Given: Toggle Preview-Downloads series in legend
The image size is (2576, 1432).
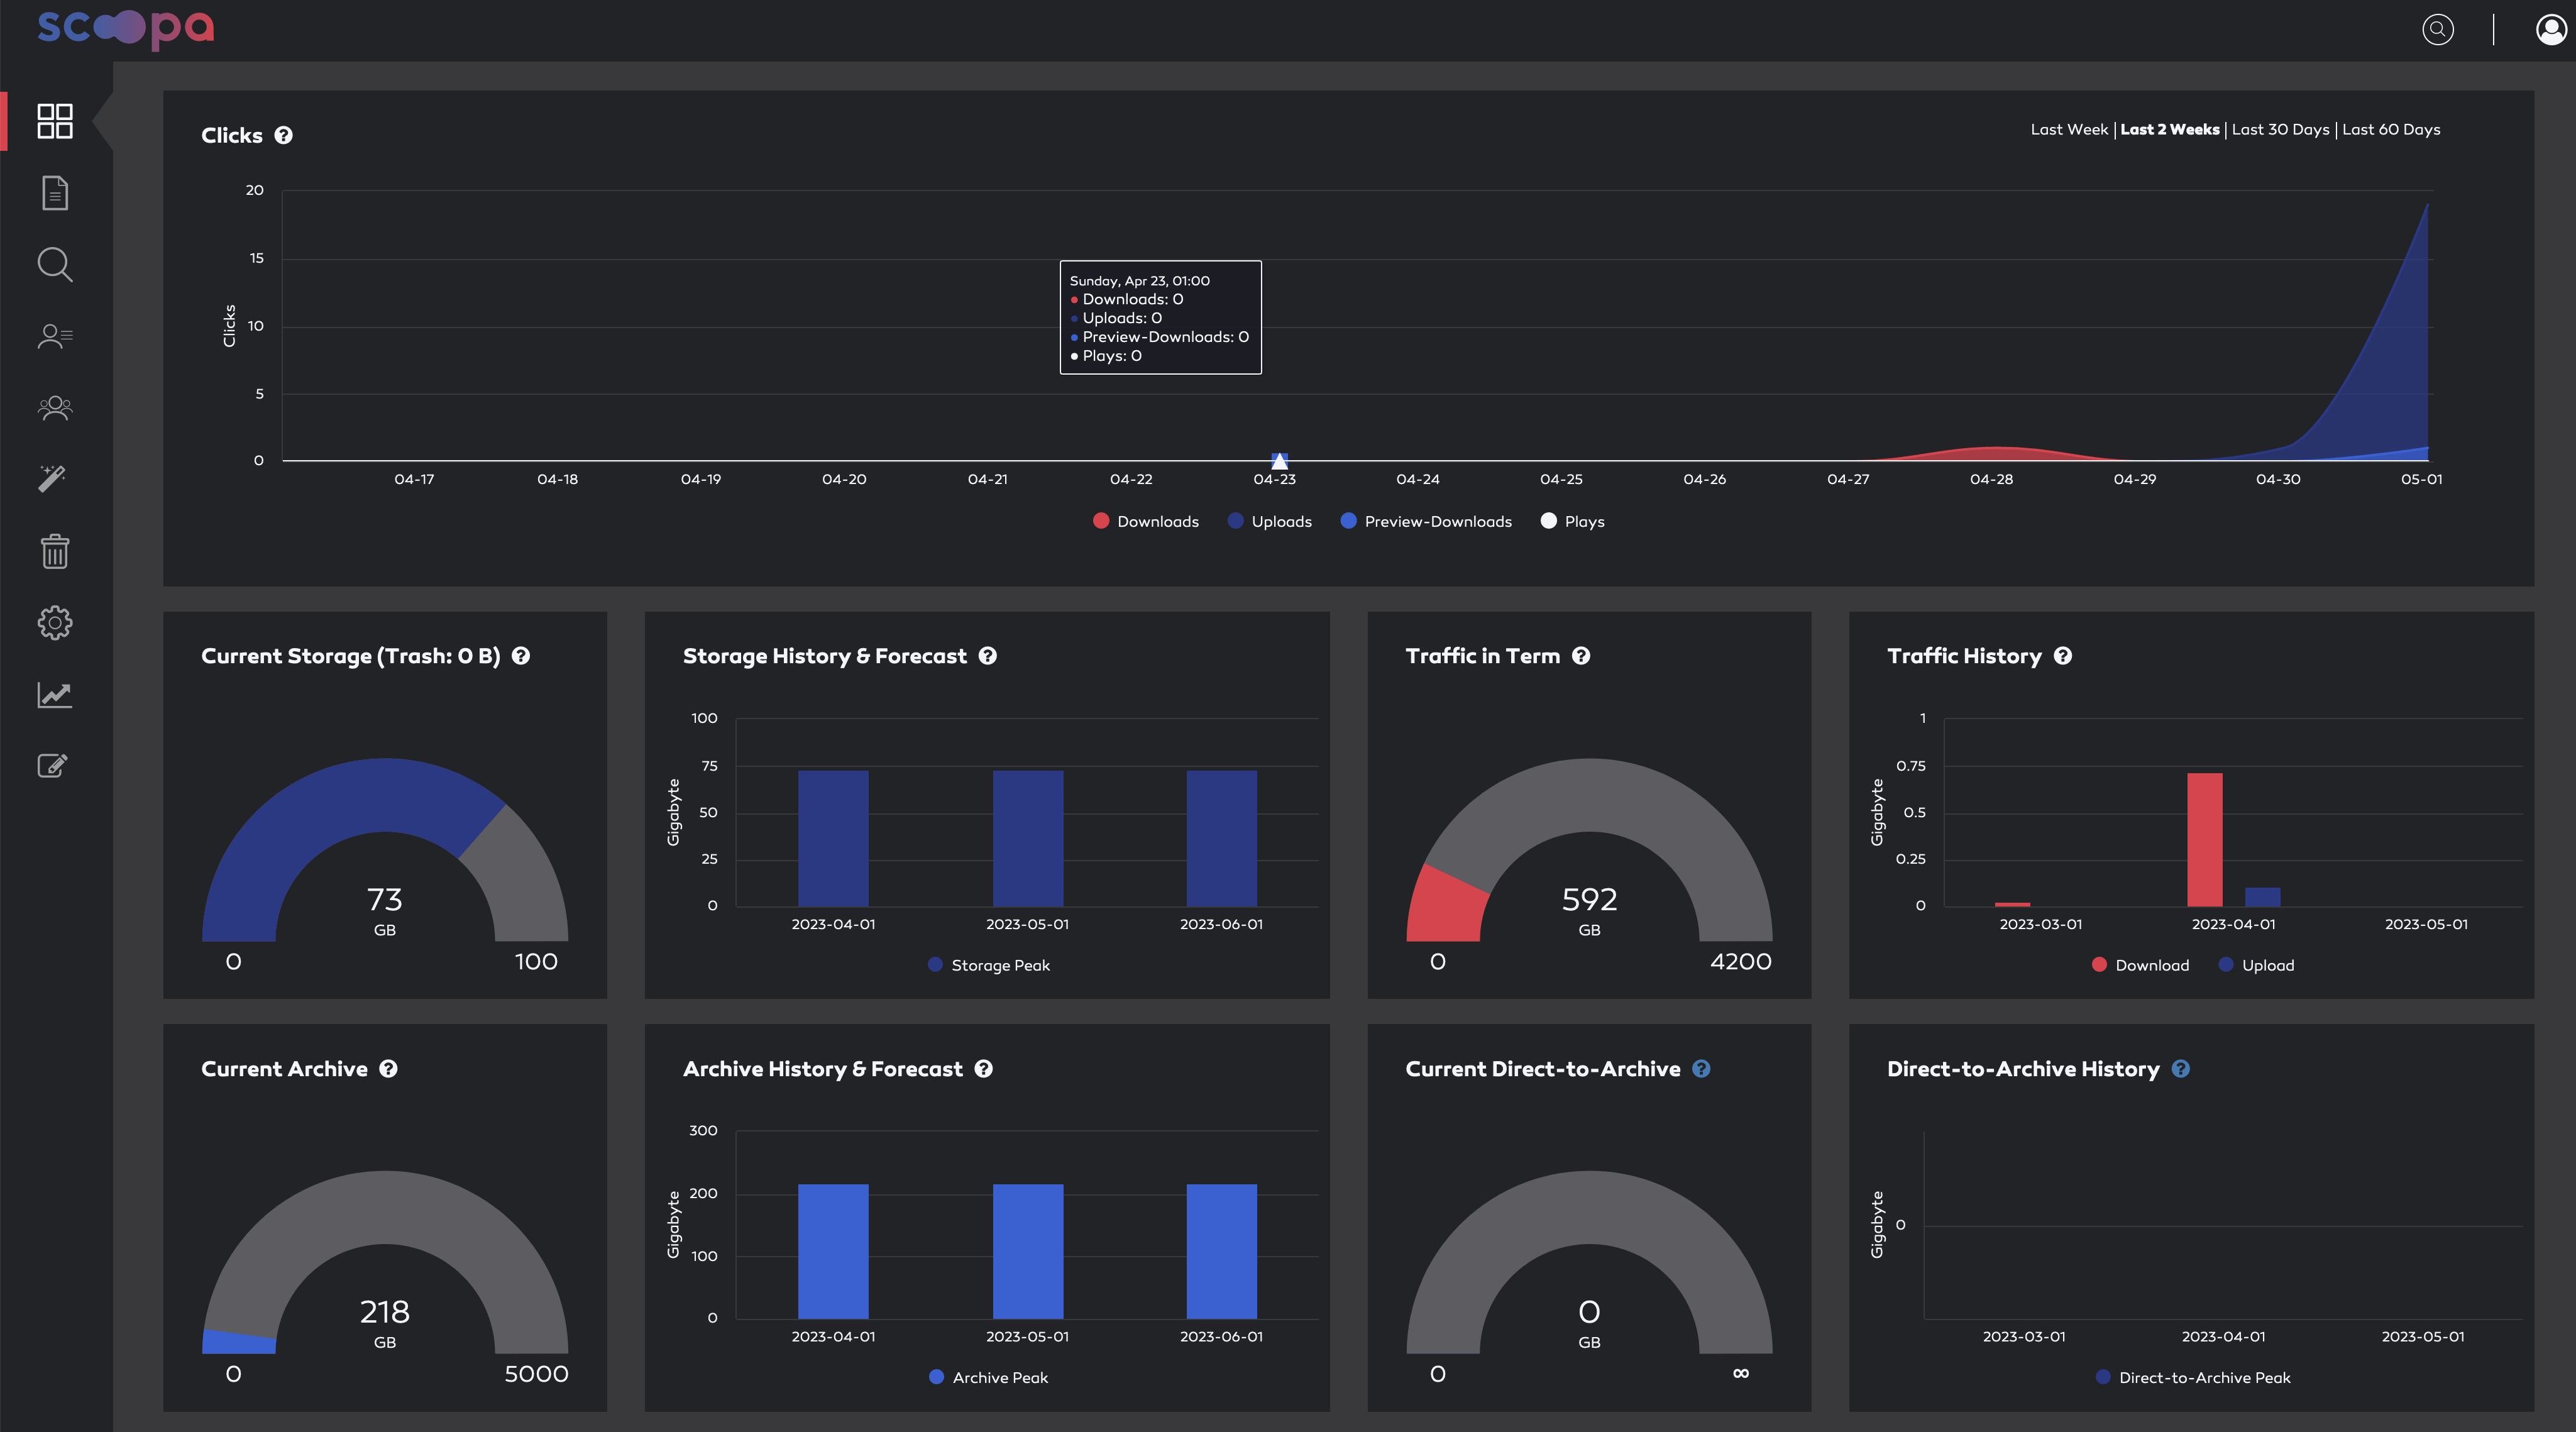Looking at the screenshot, I should point(1426,522).
